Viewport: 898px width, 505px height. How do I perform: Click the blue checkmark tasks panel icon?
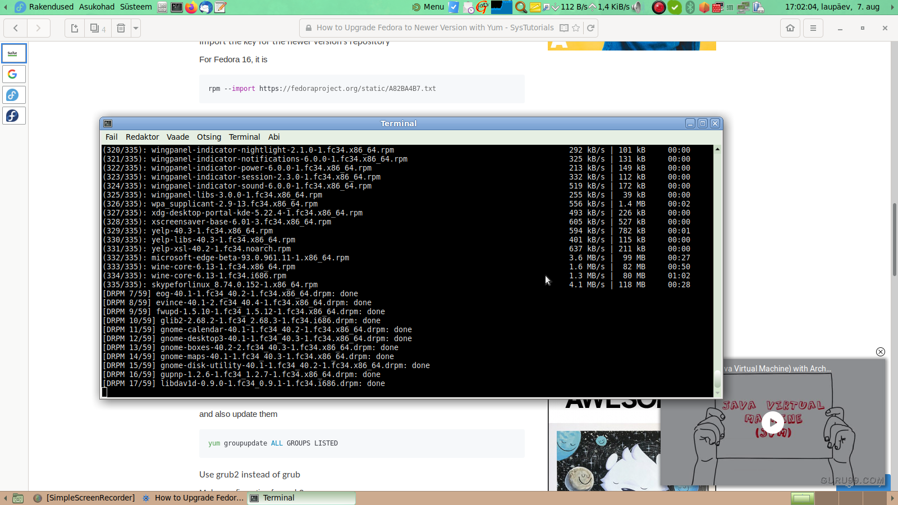click(453, 7)
